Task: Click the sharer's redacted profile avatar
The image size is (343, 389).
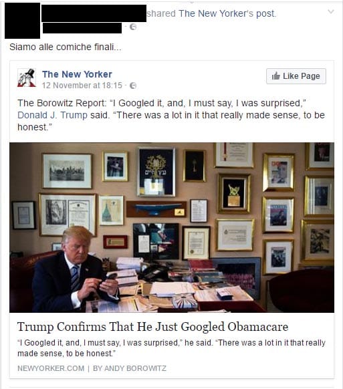Action: coord(22,21)
